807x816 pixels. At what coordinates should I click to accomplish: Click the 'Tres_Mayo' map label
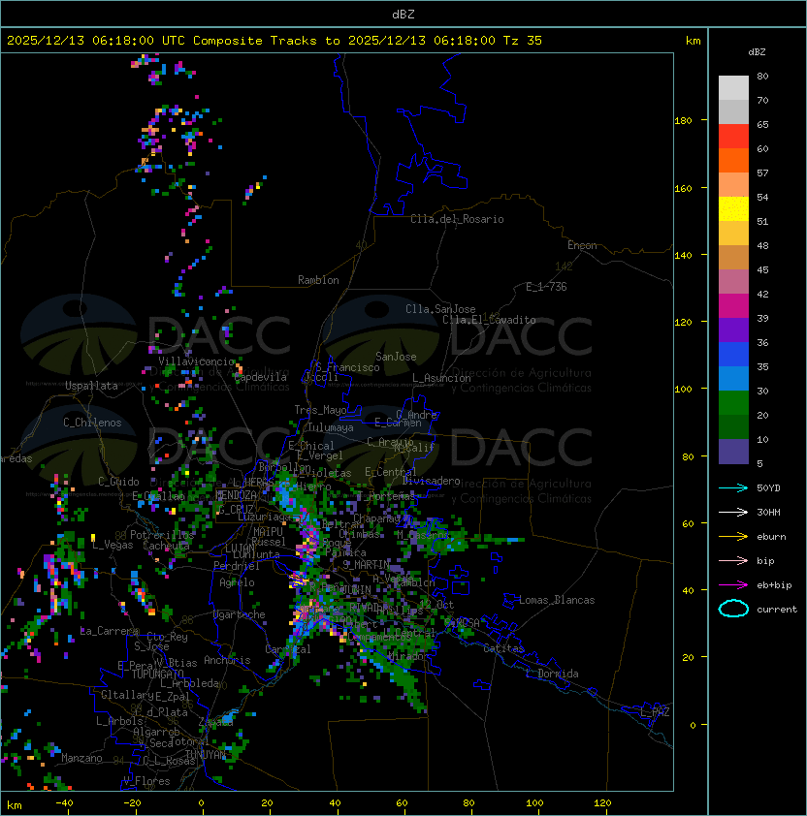320,410
